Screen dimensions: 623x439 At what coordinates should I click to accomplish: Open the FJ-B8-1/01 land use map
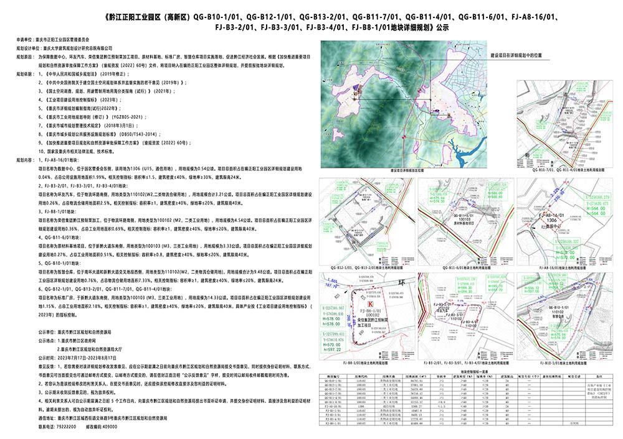(367, 317)
